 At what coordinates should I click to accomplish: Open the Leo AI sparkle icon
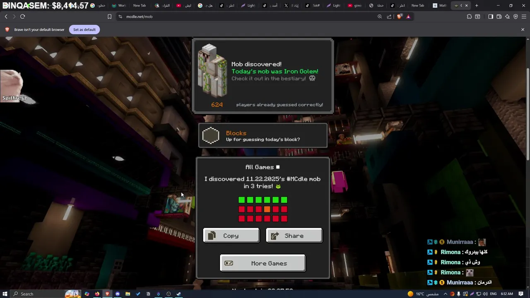(x=507, y=17)
